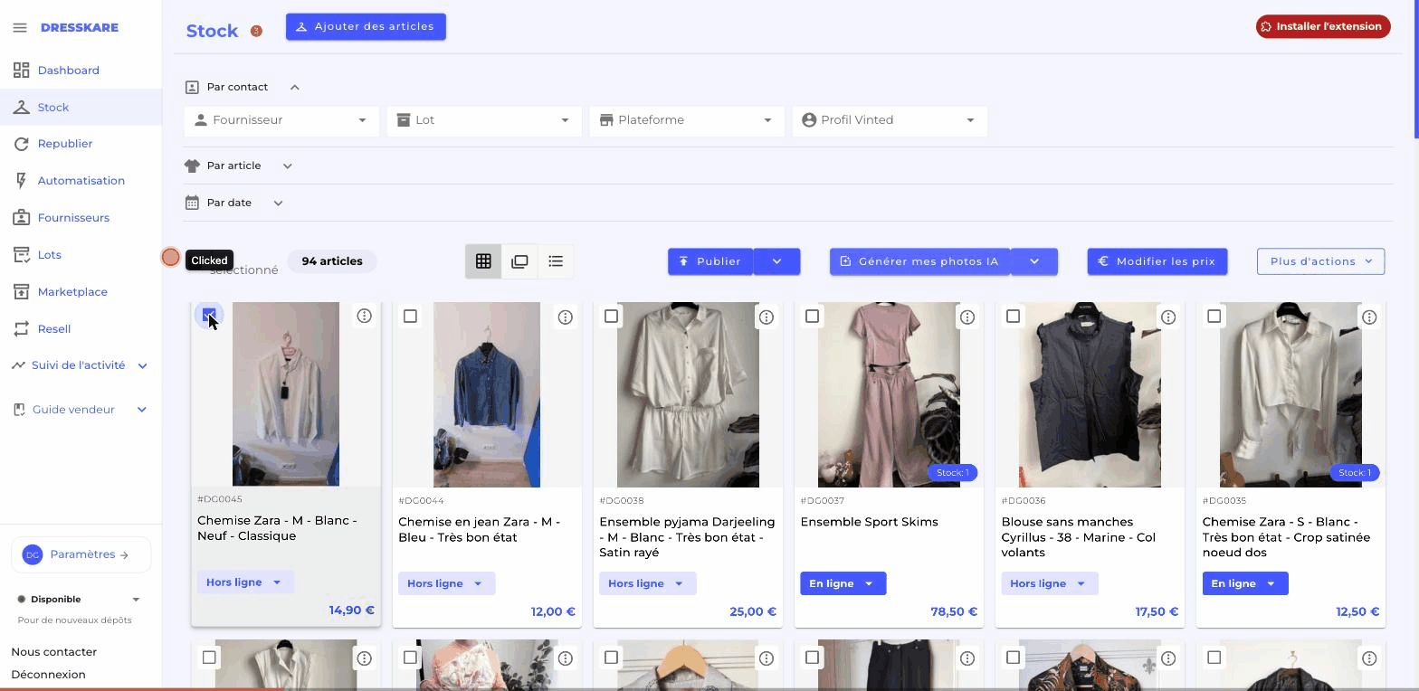Select the grid view icon
Image resolution: width=1419 pixels, height=691 pixels.
pos(483,261)
